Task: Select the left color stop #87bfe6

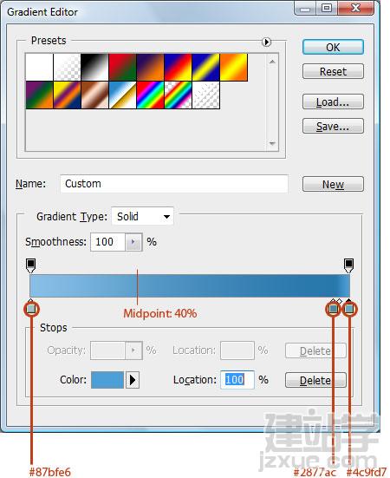Action: (31, 307)
